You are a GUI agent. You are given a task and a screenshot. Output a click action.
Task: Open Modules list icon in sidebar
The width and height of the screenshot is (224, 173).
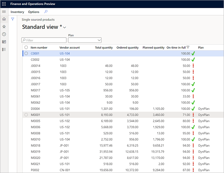pos(4,49)
